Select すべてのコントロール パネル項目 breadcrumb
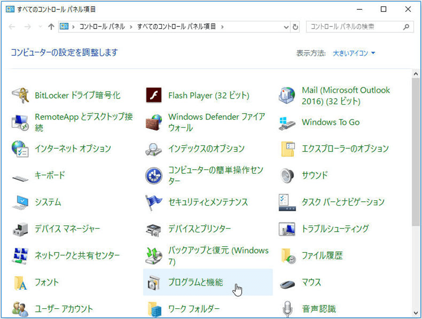This screenshot has height=319, width=422. 177,27
